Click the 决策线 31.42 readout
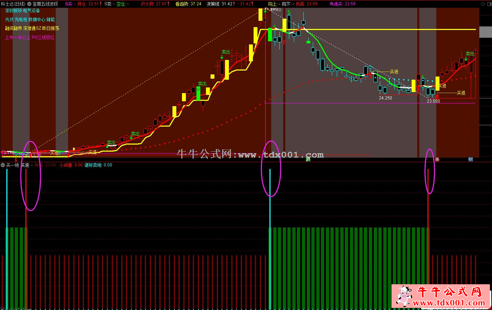This screenshot has width=492, height=310. pyautogui.click(x=221, y=4)
